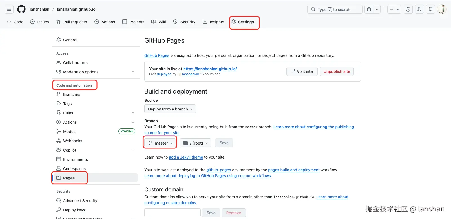Open the notifications inbox icon
Screen dimensions: 451x219
431,9
